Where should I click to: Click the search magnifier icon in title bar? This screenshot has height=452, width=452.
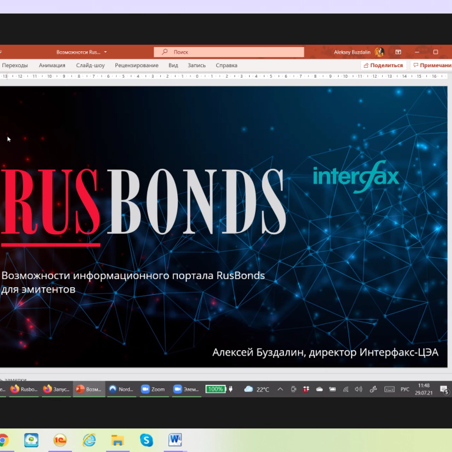tap(165, 52)
